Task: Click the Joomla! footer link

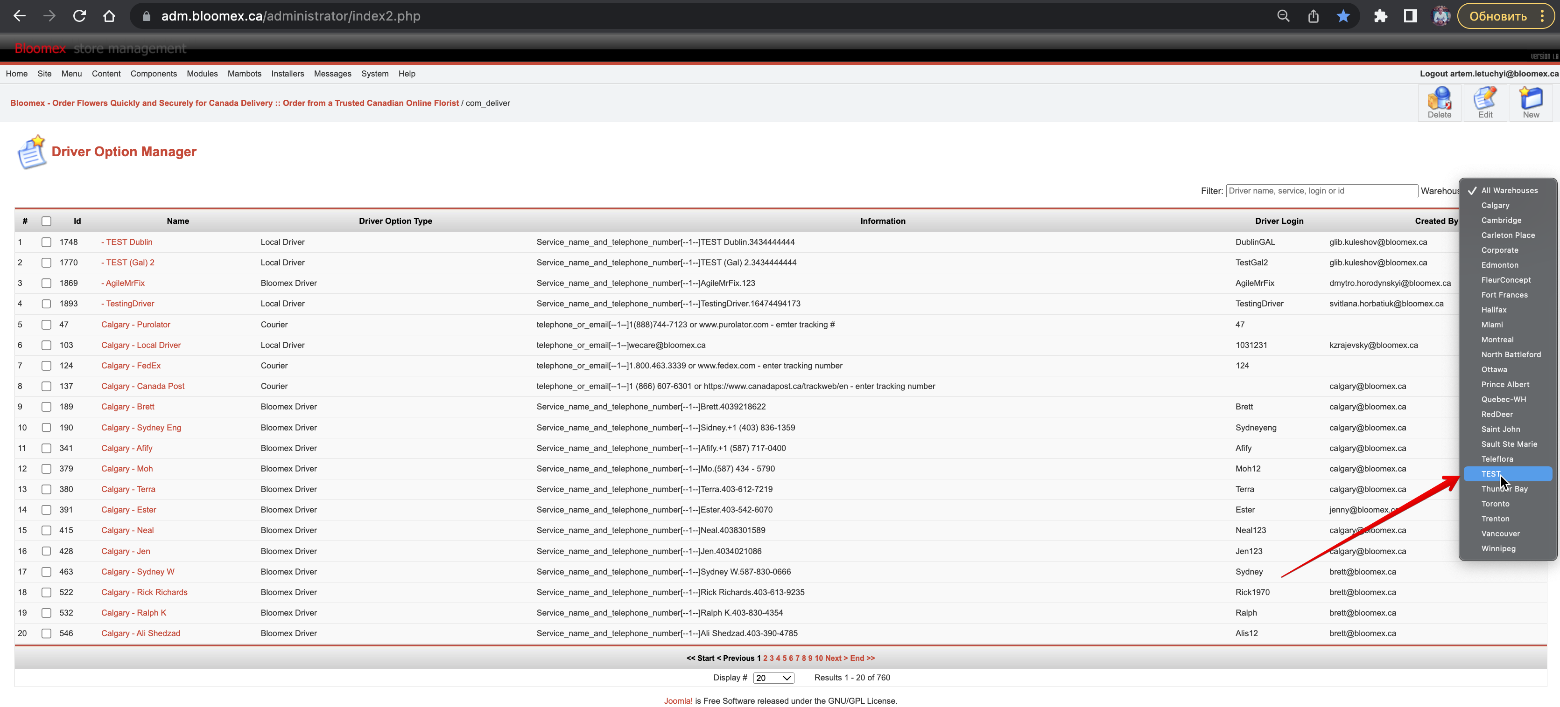Action: click(678, 701)
